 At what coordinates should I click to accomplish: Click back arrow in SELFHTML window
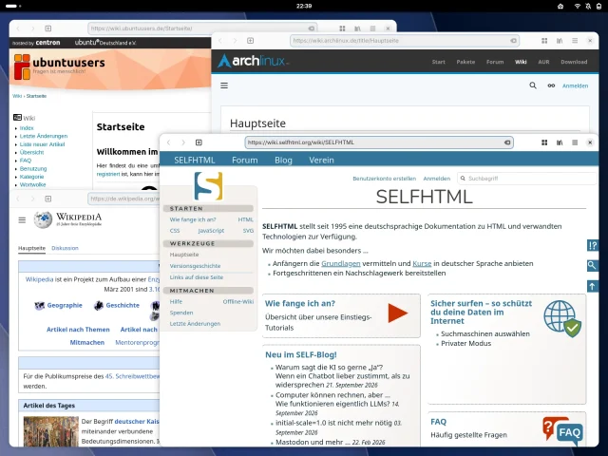coord(169,142)
